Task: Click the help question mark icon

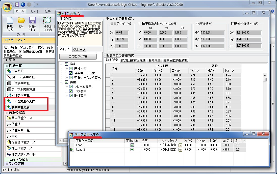Action: (x=272, y=11)
